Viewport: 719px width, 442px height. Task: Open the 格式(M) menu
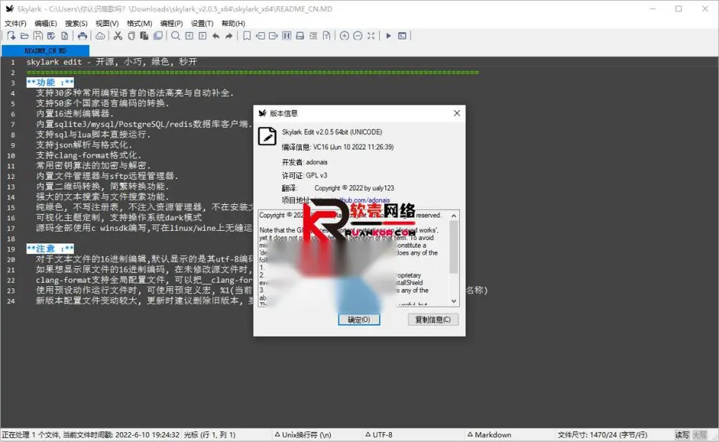coord(139,24)
